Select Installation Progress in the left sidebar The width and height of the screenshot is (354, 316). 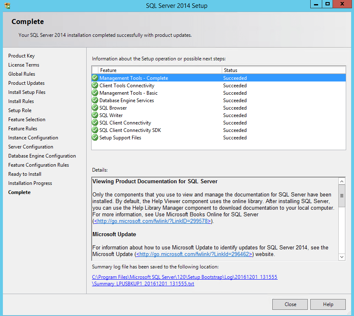click(30, 183)
